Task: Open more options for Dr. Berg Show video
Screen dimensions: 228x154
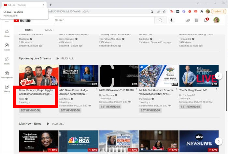Action: pyautogui.click(x=216, y=90)
